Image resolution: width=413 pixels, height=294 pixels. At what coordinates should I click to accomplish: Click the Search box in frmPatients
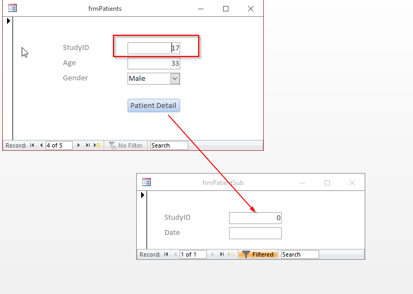tap(169, 145)
